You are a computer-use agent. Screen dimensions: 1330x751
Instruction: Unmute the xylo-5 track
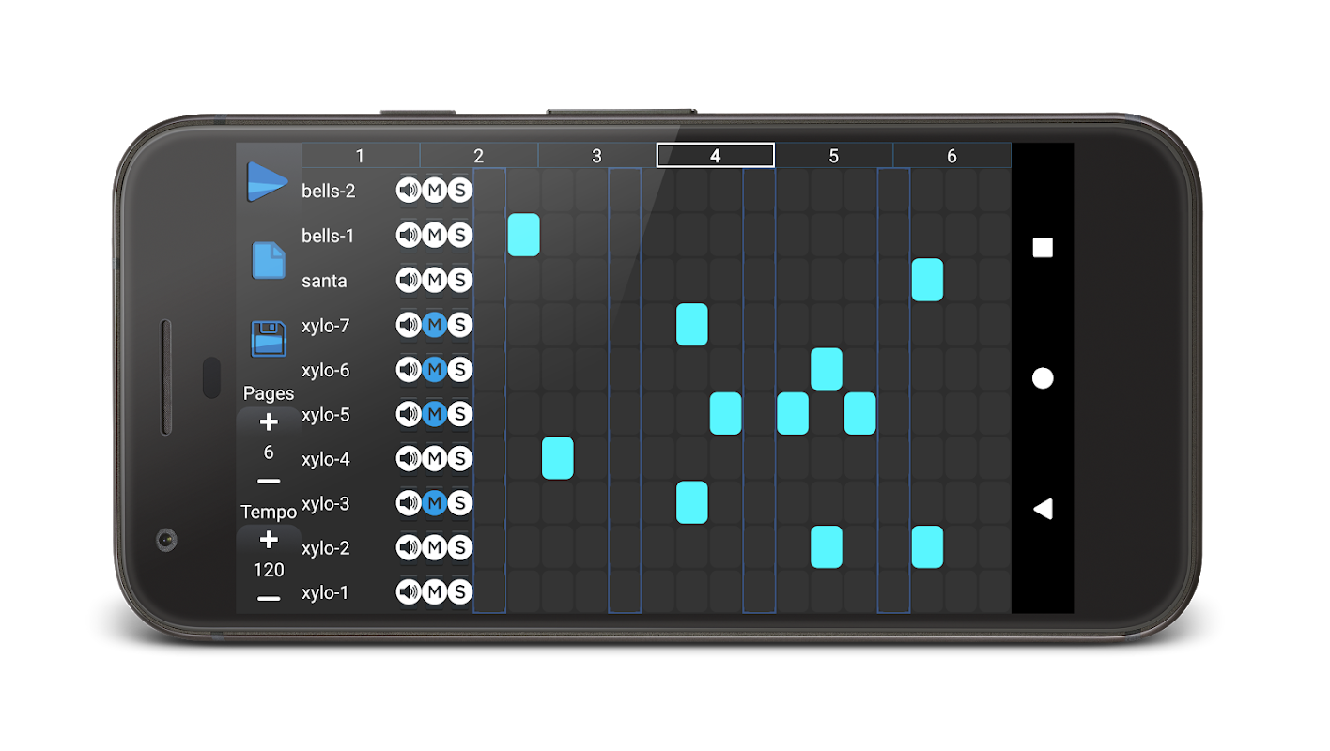434,414
